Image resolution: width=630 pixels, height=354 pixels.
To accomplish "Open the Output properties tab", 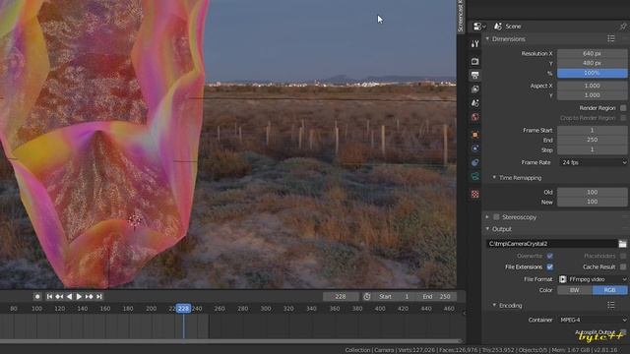I will (x=474, y=75).
